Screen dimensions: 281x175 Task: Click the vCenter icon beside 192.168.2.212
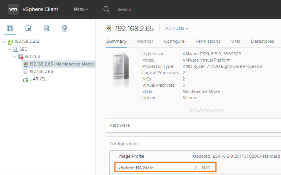tap(10, 42)
